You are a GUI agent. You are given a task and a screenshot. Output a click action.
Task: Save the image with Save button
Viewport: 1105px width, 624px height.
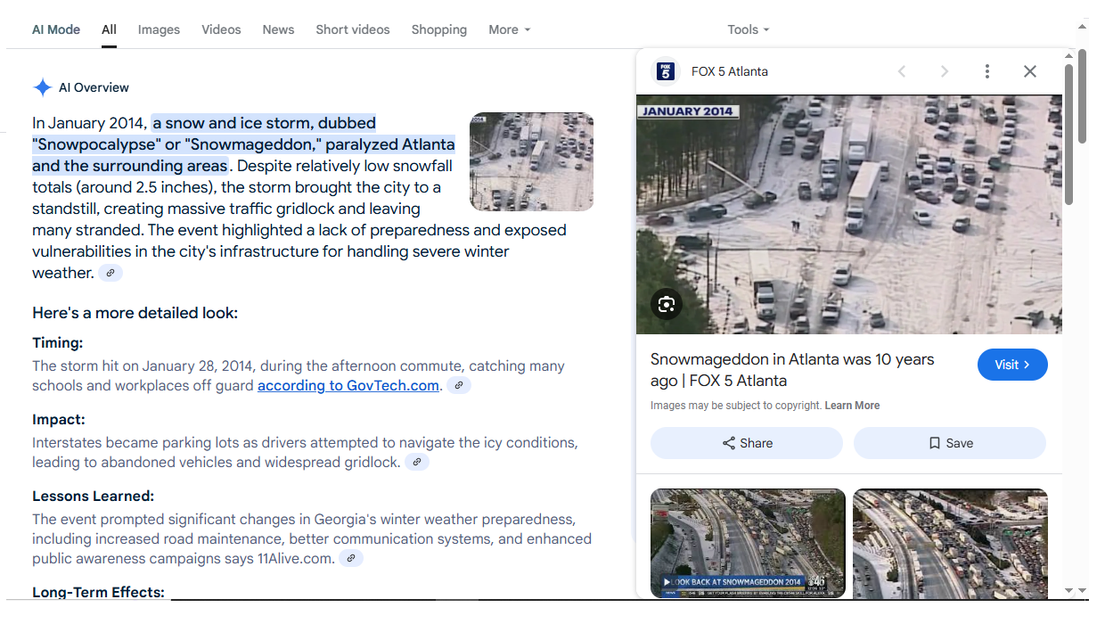[950, 443]
